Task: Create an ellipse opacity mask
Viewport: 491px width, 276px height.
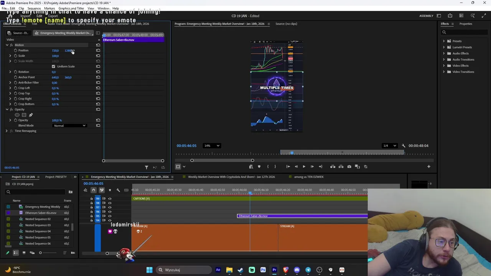Action: pyautogui.click(x=17, y=115)
